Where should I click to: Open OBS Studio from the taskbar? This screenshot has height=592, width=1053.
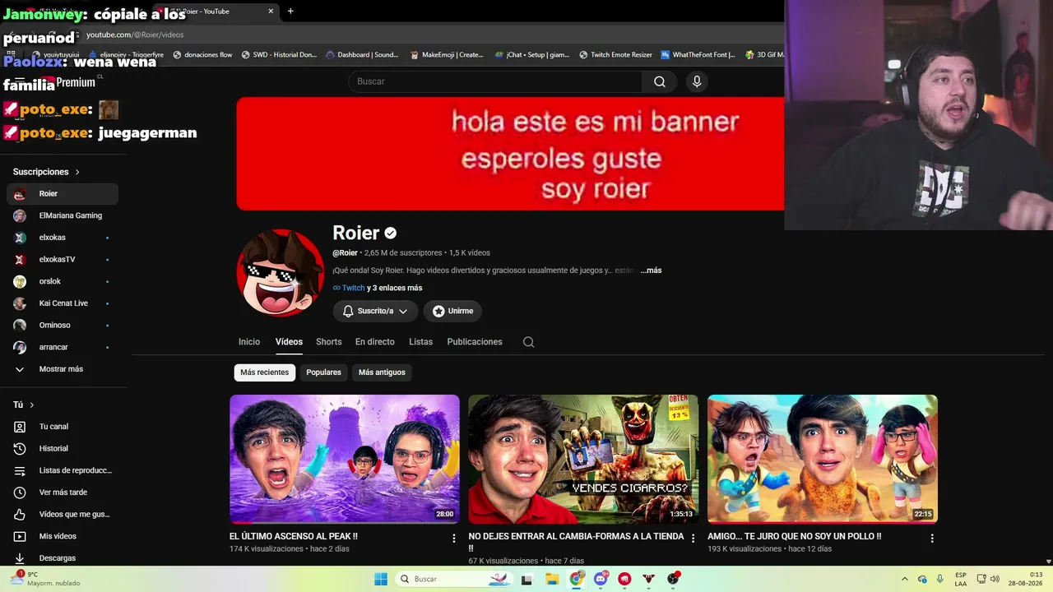tap(674, 579)
